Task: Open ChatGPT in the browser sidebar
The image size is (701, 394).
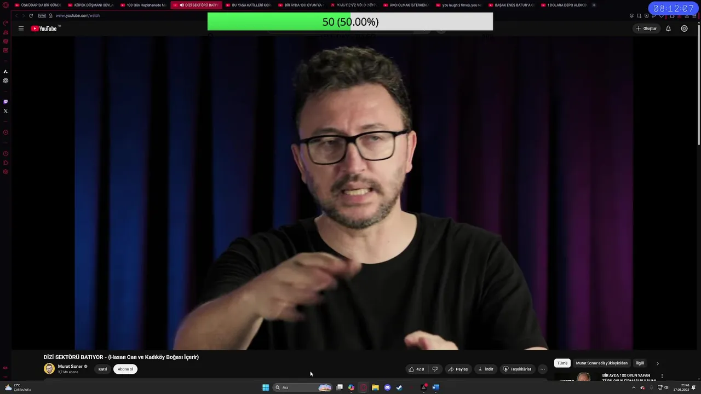Action: (5, 80)
